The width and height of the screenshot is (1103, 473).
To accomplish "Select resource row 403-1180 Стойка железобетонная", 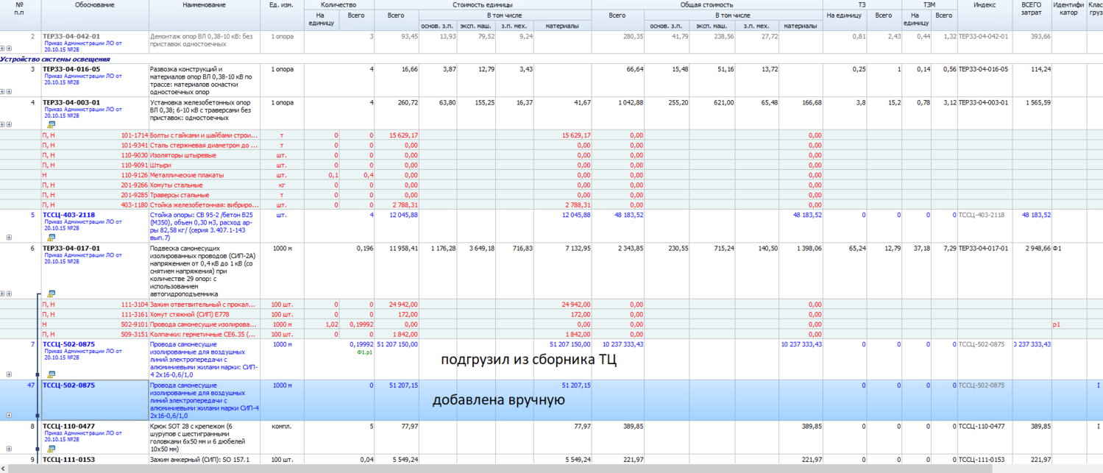I will tap(551, 205).
